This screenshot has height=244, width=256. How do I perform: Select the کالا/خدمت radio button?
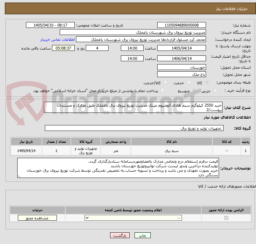point(165,82)
